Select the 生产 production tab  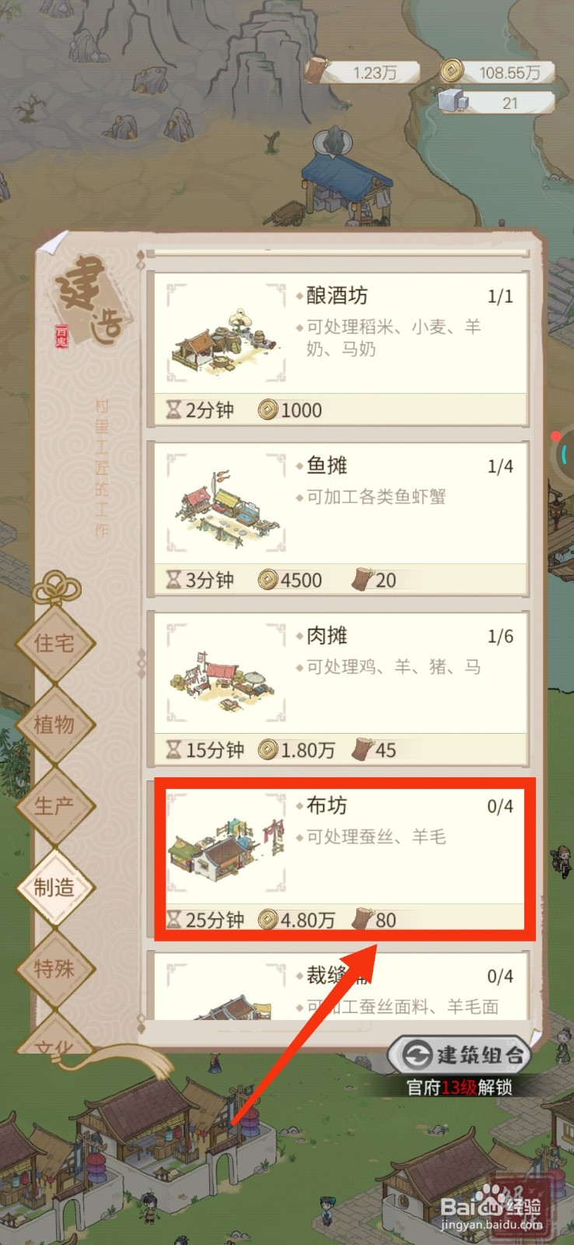tap(54, 806)
